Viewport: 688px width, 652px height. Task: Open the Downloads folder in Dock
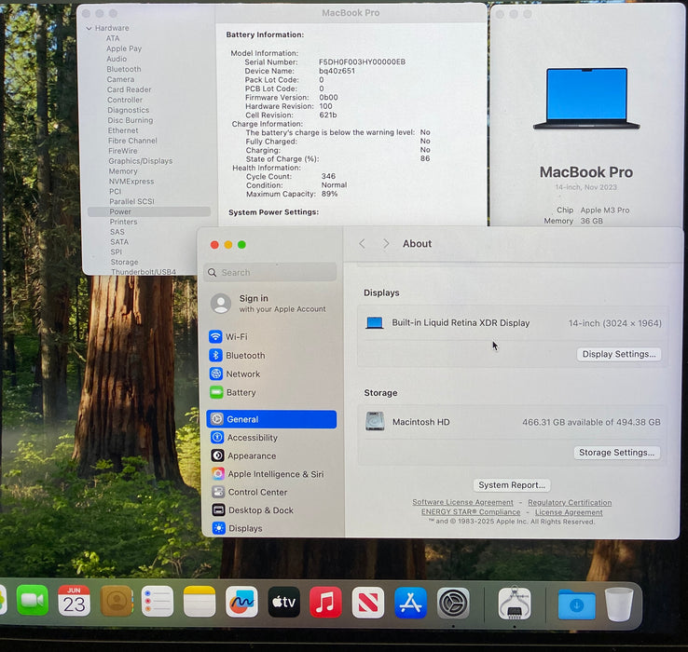[576, 605]
